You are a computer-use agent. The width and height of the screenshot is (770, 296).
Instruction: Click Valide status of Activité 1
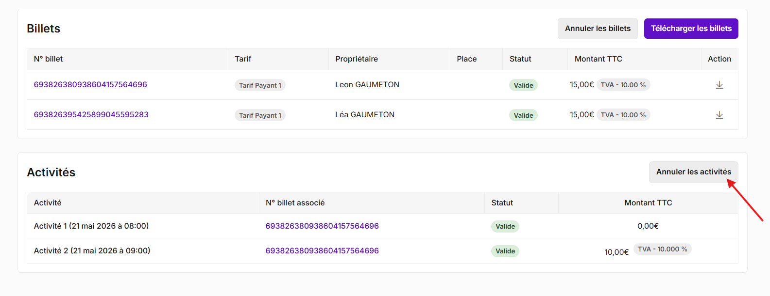point(505,226)
